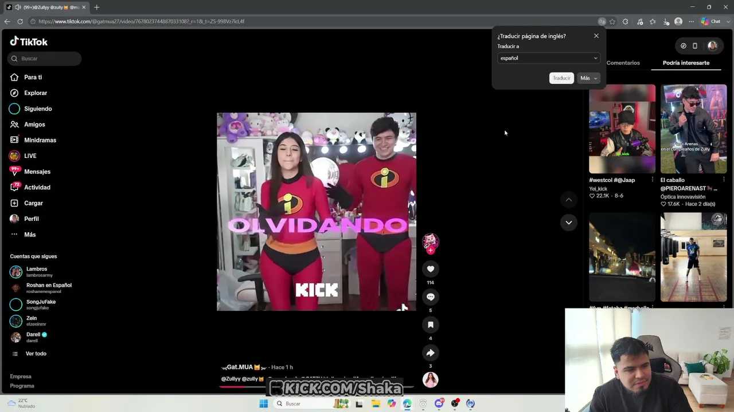734x412 pixels.
Task: Like the video with the heart icon
Action: click(x=430, y=269)
